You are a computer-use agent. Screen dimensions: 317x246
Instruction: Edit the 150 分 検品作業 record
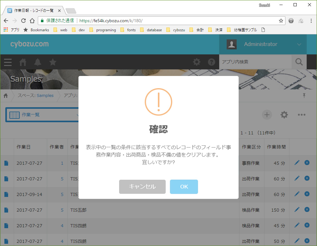pyautogui.click(x=297, y=209)
